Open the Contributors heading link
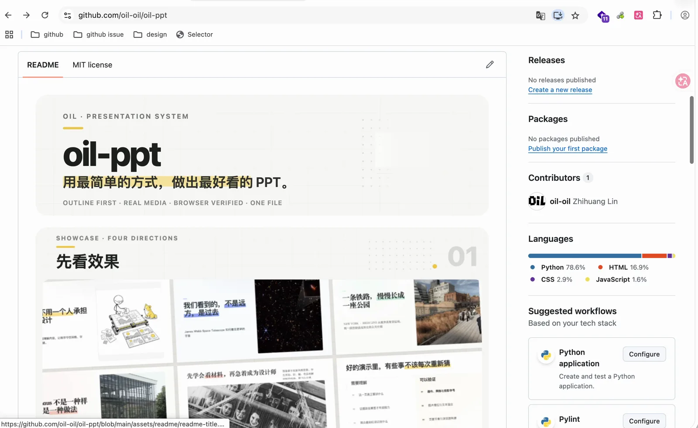This screenshot has width=698, height=428. coord(561,178)
